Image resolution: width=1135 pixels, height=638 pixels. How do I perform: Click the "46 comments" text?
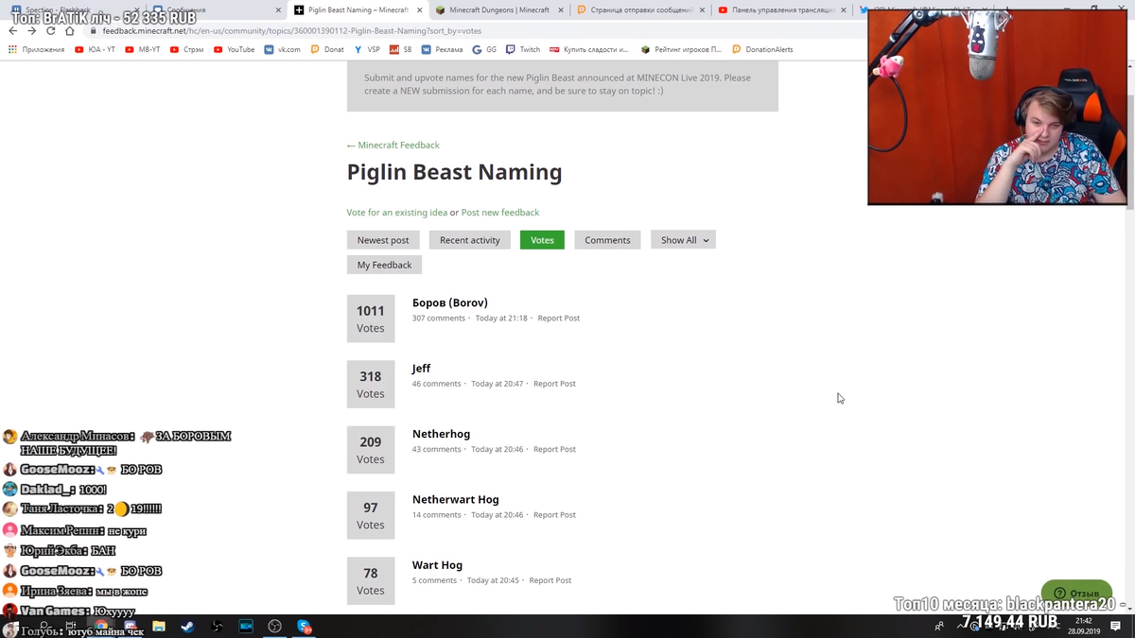437,384
